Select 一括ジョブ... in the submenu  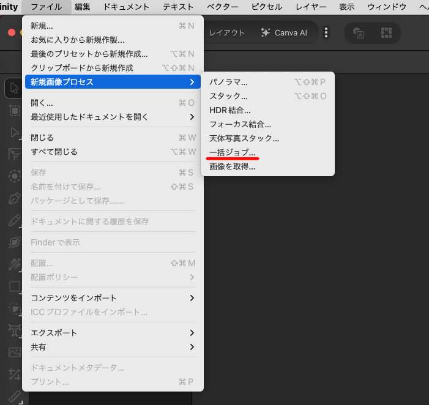267,152
